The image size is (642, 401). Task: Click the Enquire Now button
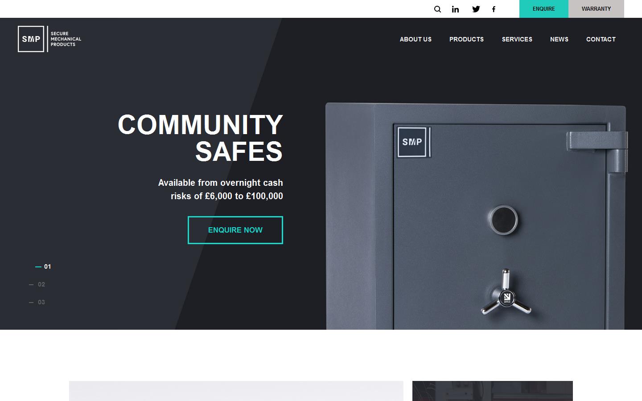pos(235,230)
